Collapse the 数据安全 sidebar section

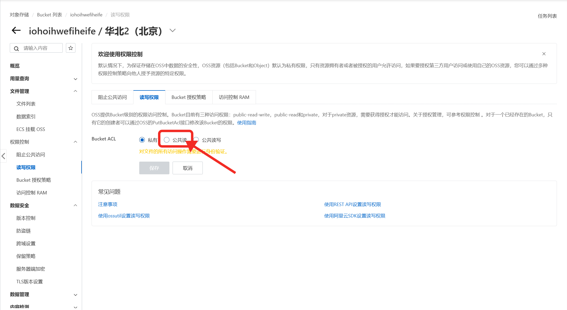point(75,206)
